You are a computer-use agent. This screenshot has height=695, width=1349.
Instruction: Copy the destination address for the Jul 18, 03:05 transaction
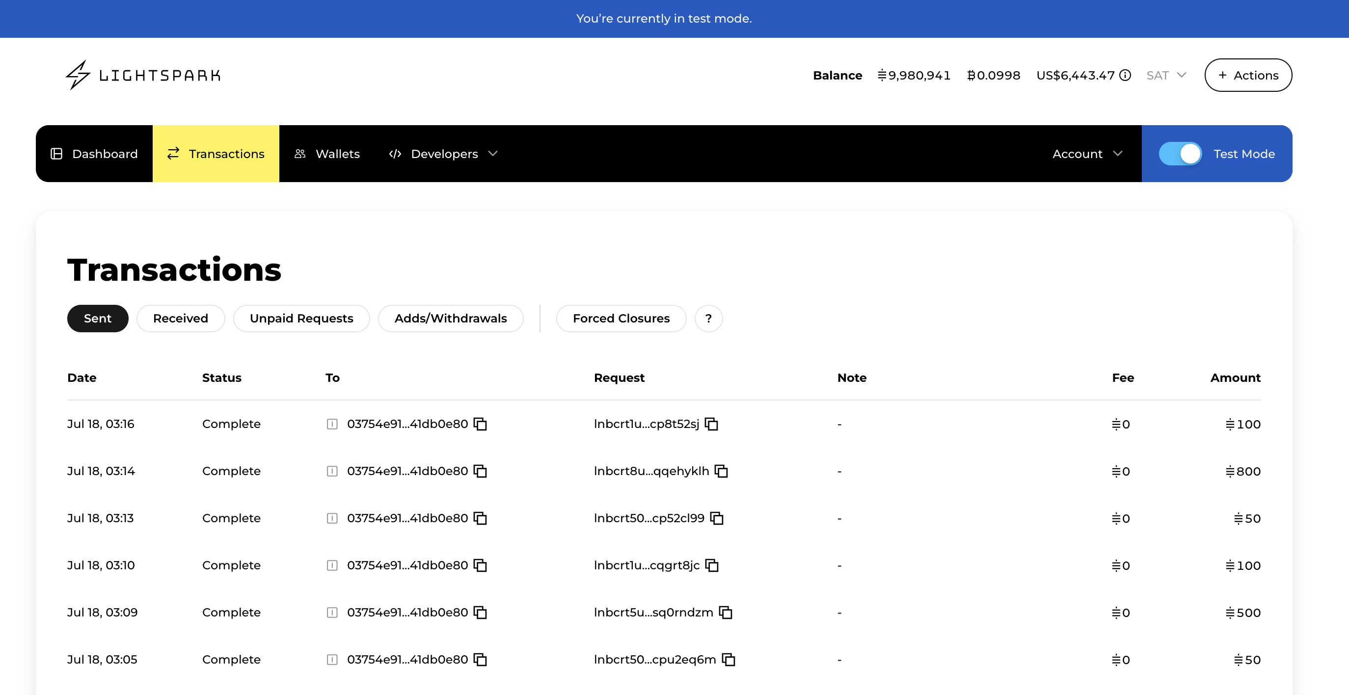[480, 659]
